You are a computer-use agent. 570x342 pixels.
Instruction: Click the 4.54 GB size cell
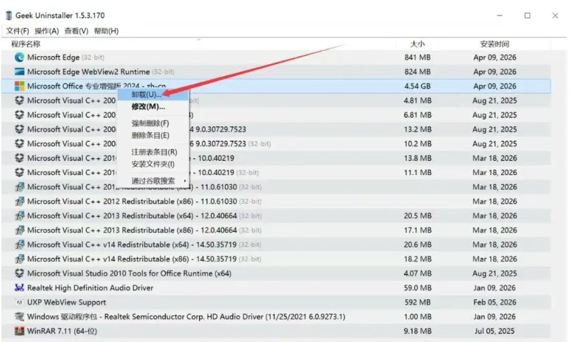coord(418,86)
